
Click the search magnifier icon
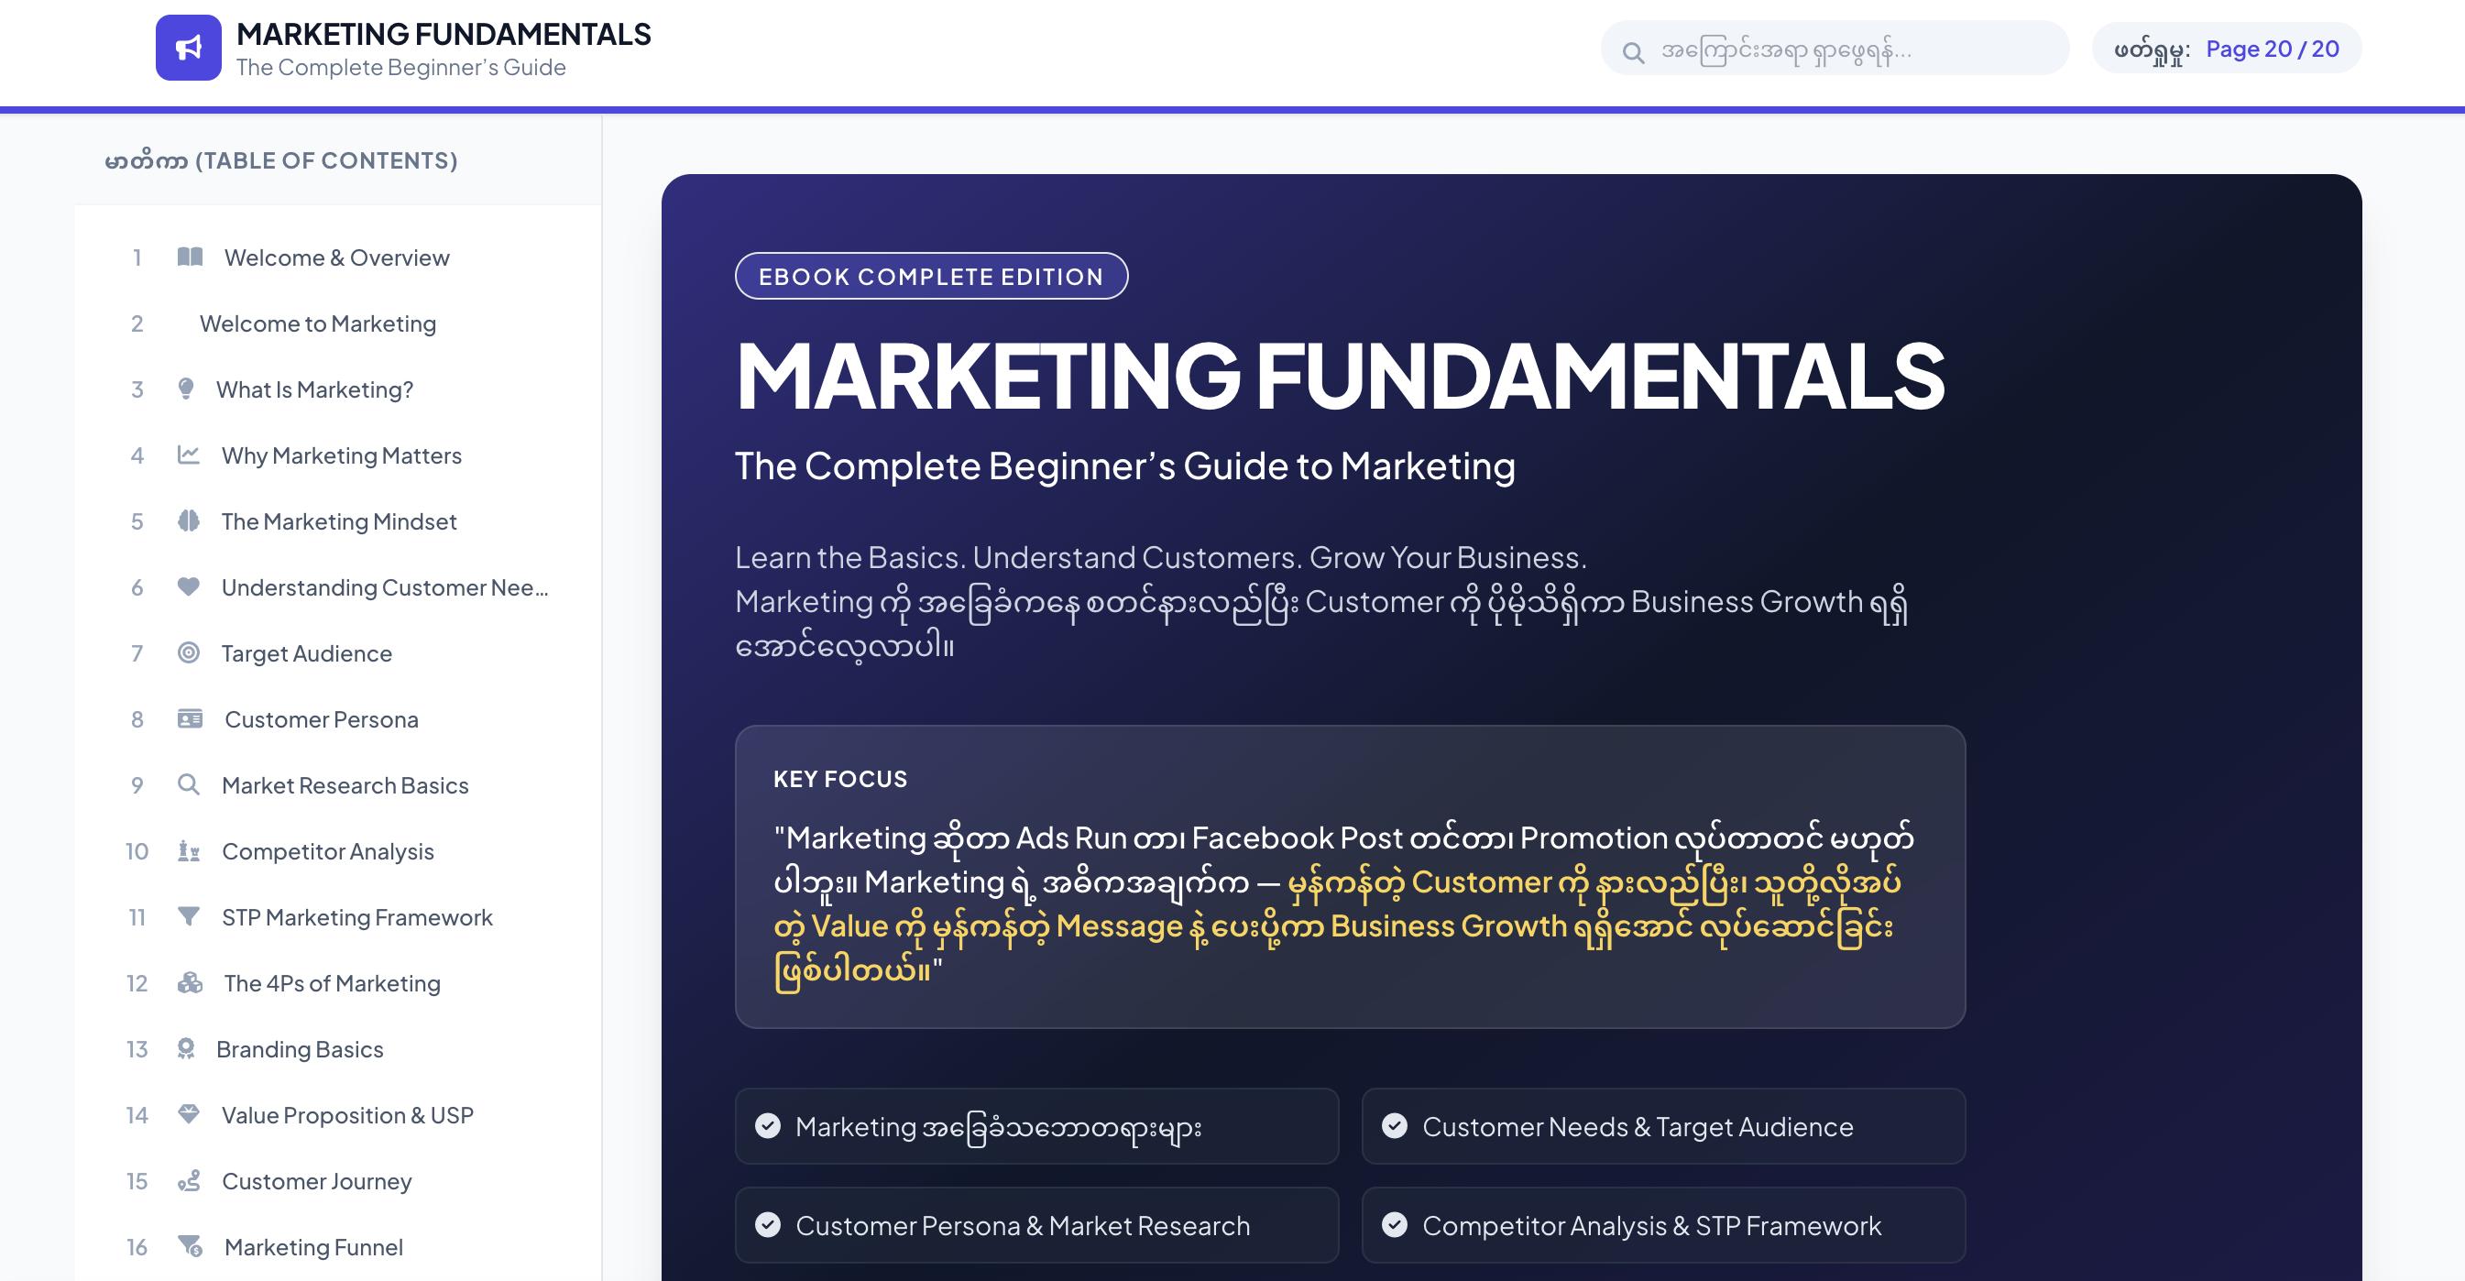1634,52
